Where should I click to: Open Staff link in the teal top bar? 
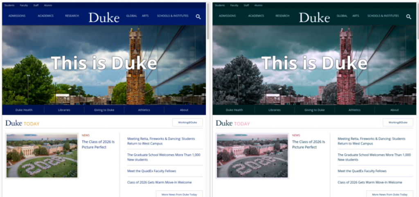pos(246,5)
